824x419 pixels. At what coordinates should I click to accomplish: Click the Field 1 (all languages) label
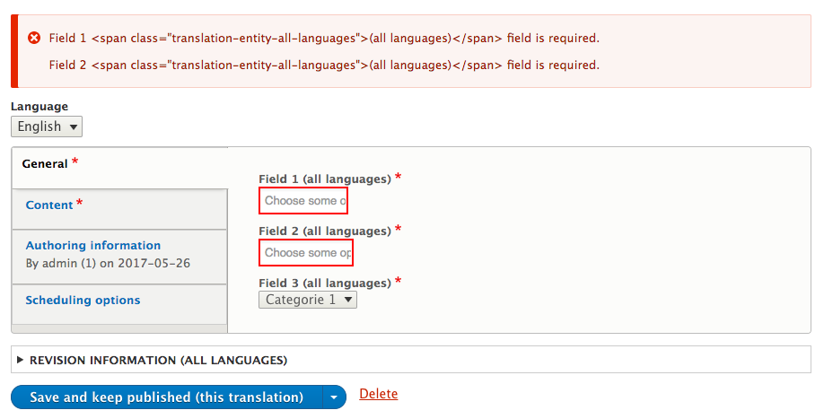click(x=325, y=179)
